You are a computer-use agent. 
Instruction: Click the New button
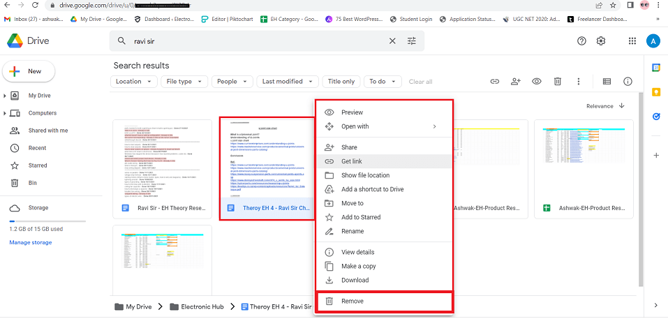[29, 71]
